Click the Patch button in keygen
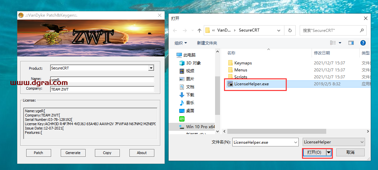The height and width of the screenshot is (170, 378). (38, 153)
